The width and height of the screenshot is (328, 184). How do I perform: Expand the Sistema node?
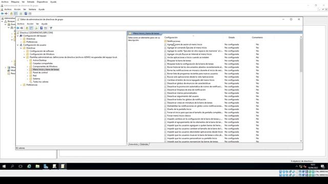tap(28, 79)
